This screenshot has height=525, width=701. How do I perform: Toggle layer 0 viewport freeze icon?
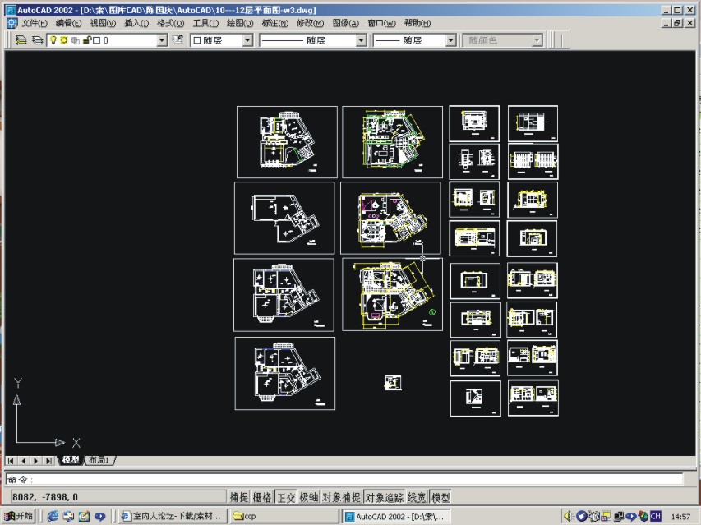(75, 40)
